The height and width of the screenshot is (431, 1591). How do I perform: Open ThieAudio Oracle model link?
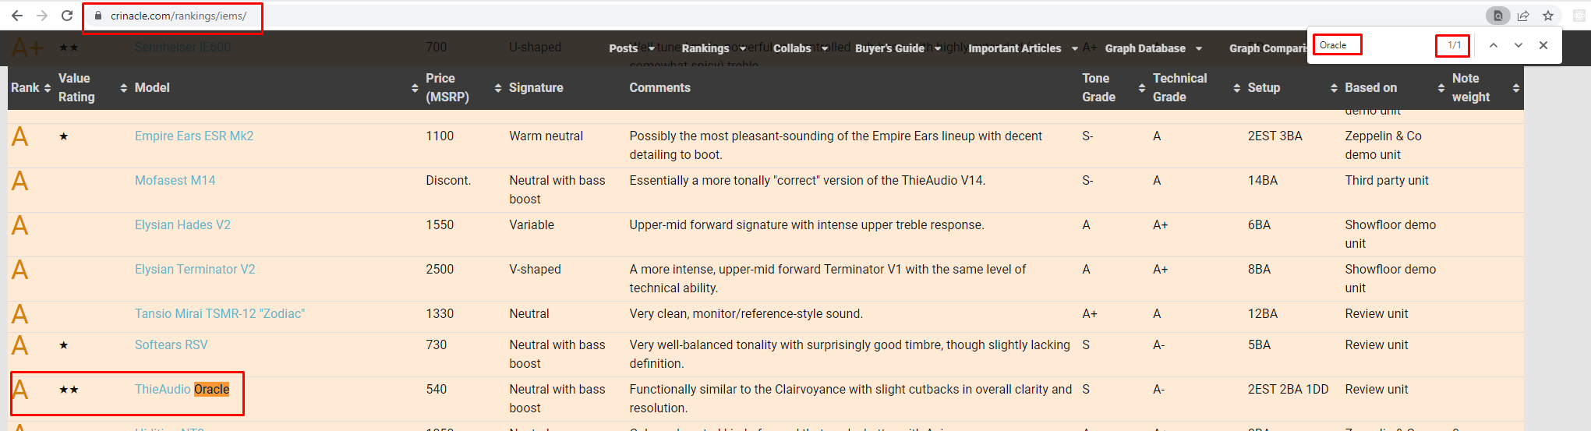(182, 389)
